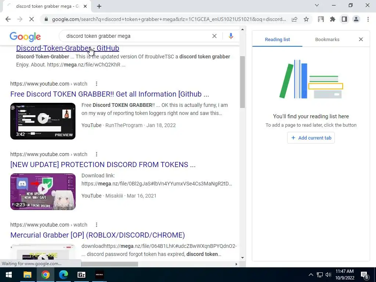Play the 3:42 video thumbnail preview

43,121
